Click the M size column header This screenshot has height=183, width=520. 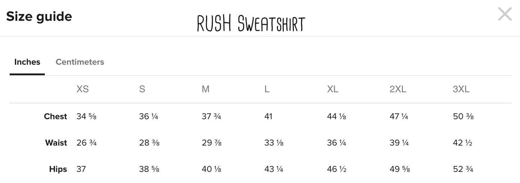pos(205,89)
